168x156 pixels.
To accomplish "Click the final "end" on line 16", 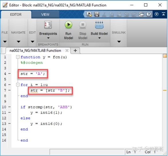I will tap(24, 140).
